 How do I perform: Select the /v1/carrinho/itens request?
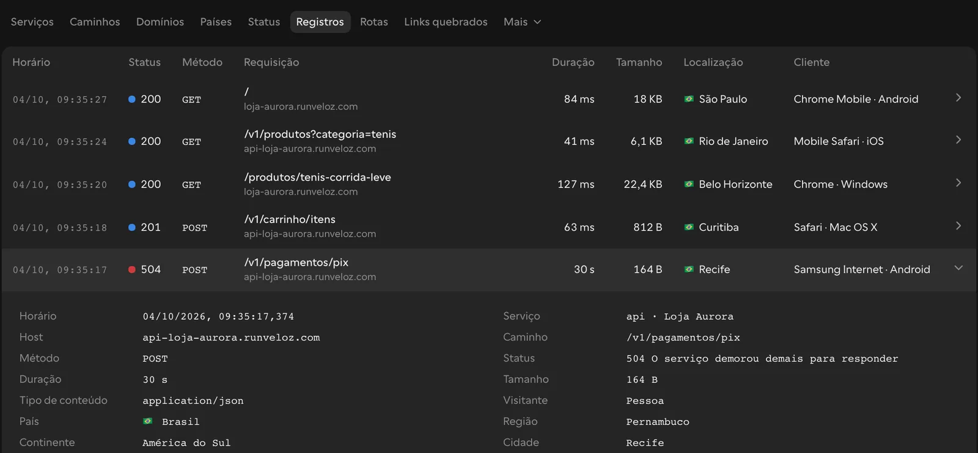[290, 219]
